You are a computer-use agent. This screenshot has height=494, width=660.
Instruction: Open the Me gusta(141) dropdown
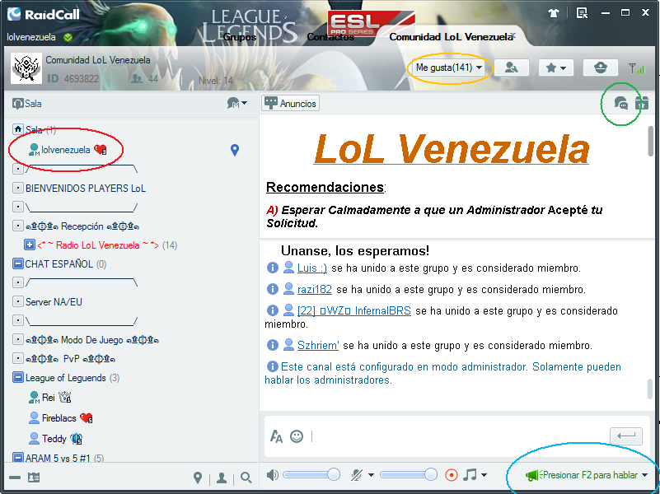click(x=449, y=68)
